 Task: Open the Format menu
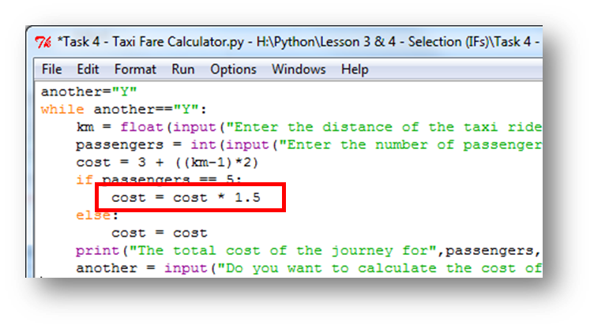pyautogui.click(x=135, y=69)
